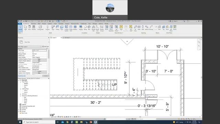Switch to the Collaborate ribbon tab
Viewport: 220px width, 124px height.
pyautogui.click(x=84, y=24)
